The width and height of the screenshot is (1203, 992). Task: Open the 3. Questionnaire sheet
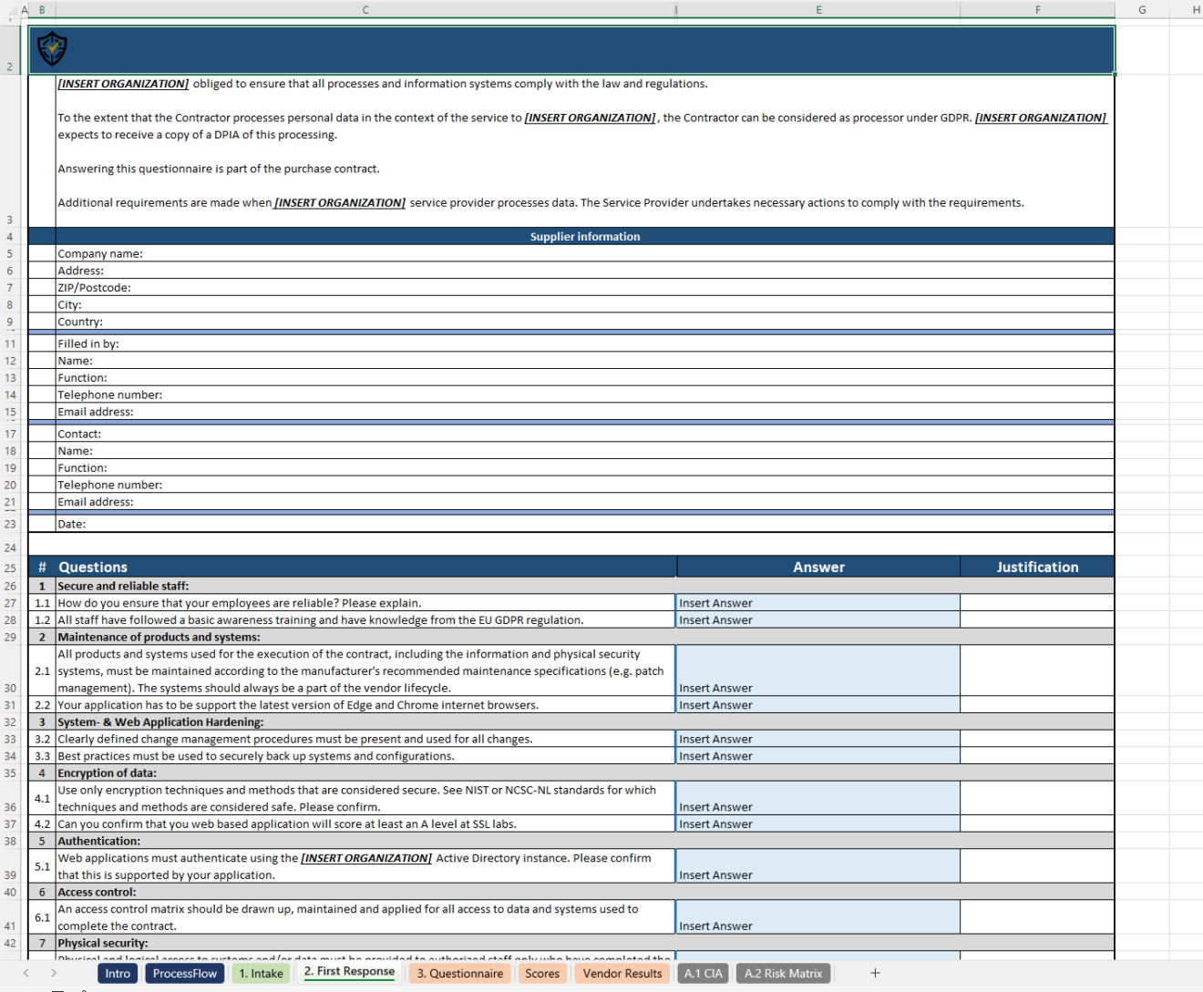click(x=460, y=973)
